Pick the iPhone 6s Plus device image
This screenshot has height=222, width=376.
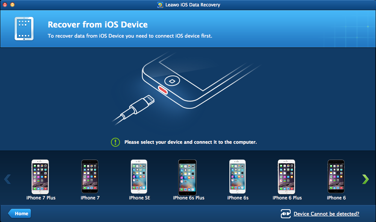click(x=188, y=177)
